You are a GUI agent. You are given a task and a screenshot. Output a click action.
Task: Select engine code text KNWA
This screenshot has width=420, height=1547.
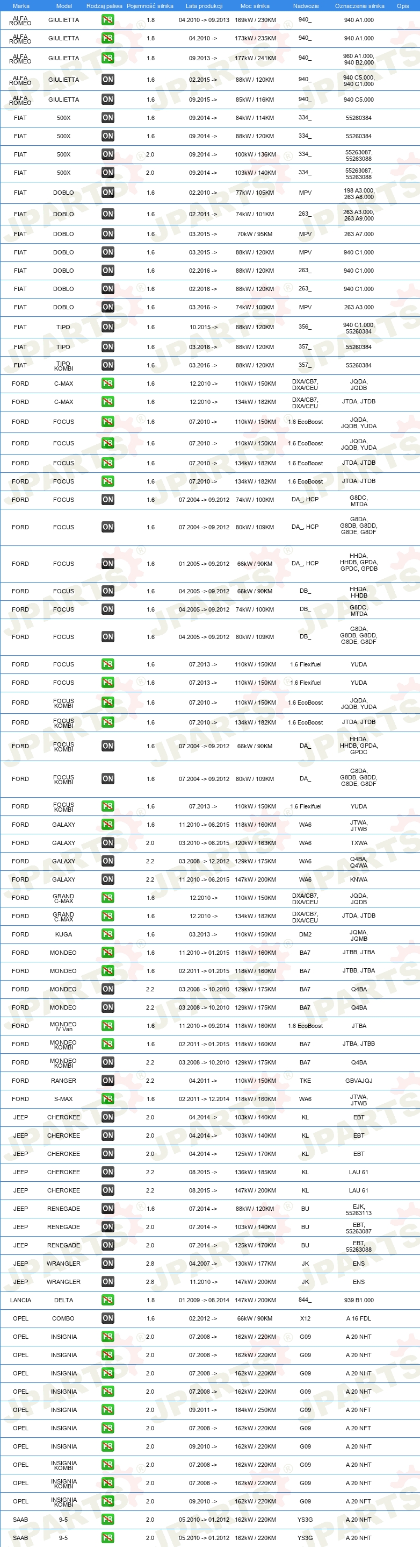click(x=359, y=879)
